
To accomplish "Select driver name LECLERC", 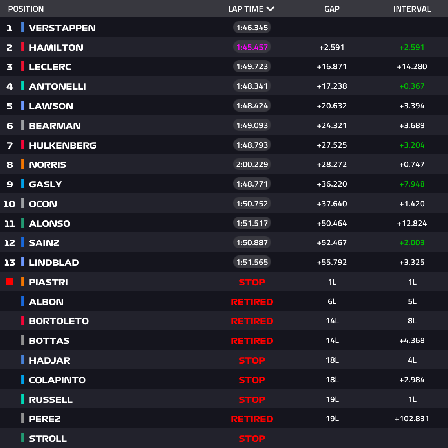I will point(50,67).
